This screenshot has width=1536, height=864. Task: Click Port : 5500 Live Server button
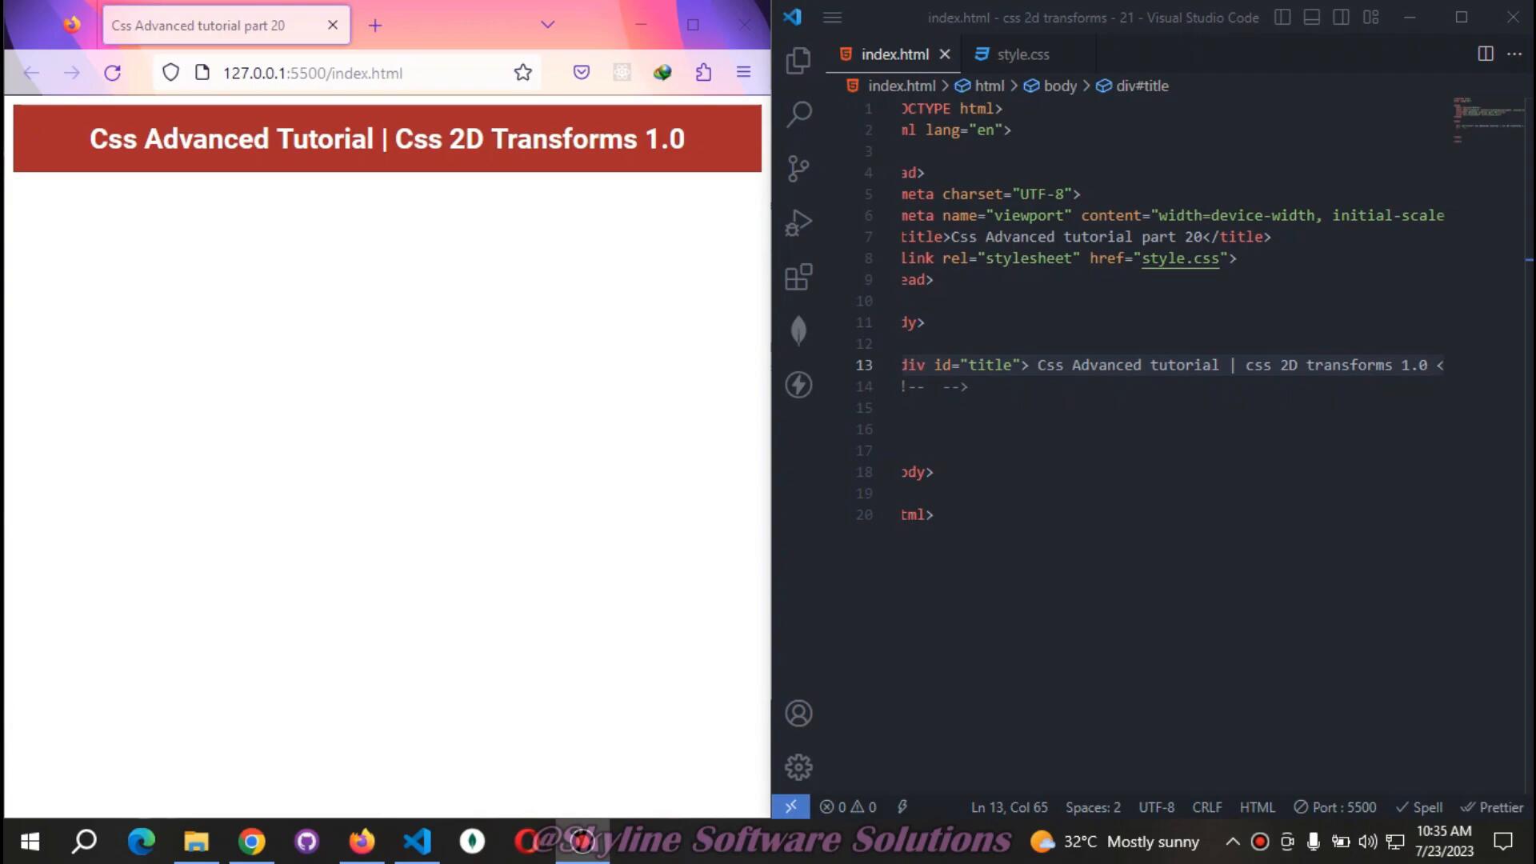(x=1335, y=807)
